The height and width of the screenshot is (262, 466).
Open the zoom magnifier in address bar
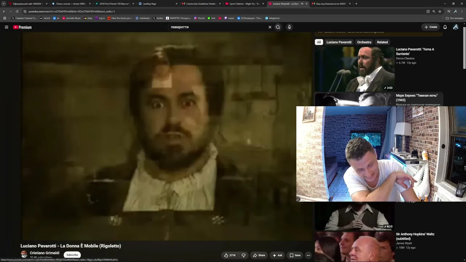pyautogui.click(x=434, y=11)
